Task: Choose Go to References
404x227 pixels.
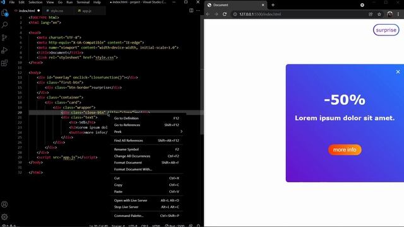Action: pos(146,125)
